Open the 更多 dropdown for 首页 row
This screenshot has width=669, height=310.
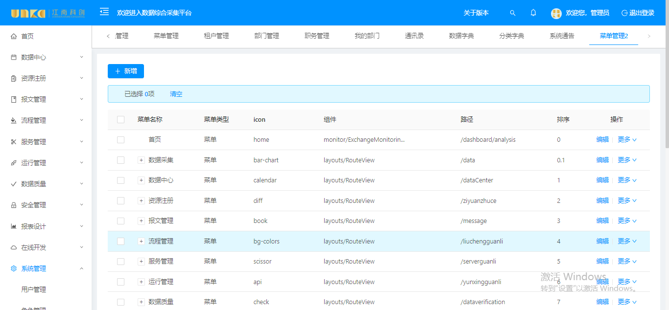click(627, 140)
